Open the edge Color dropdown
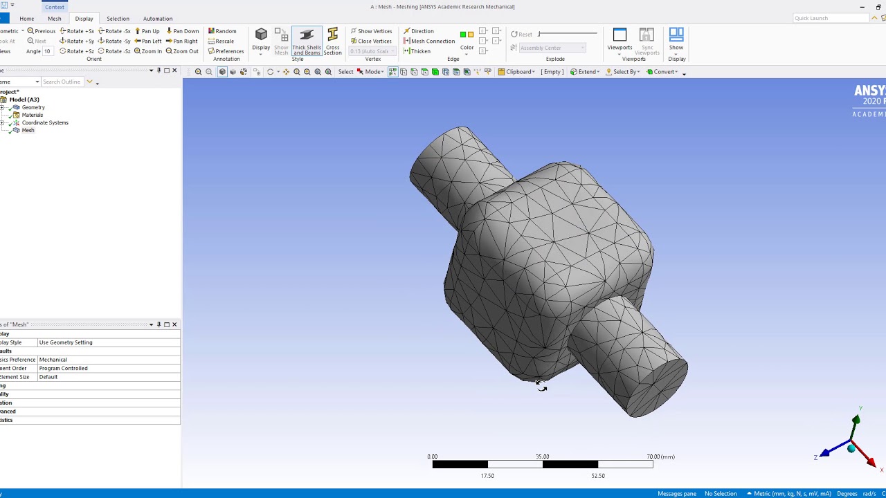 pyautogui.click(x=467, y=41)
